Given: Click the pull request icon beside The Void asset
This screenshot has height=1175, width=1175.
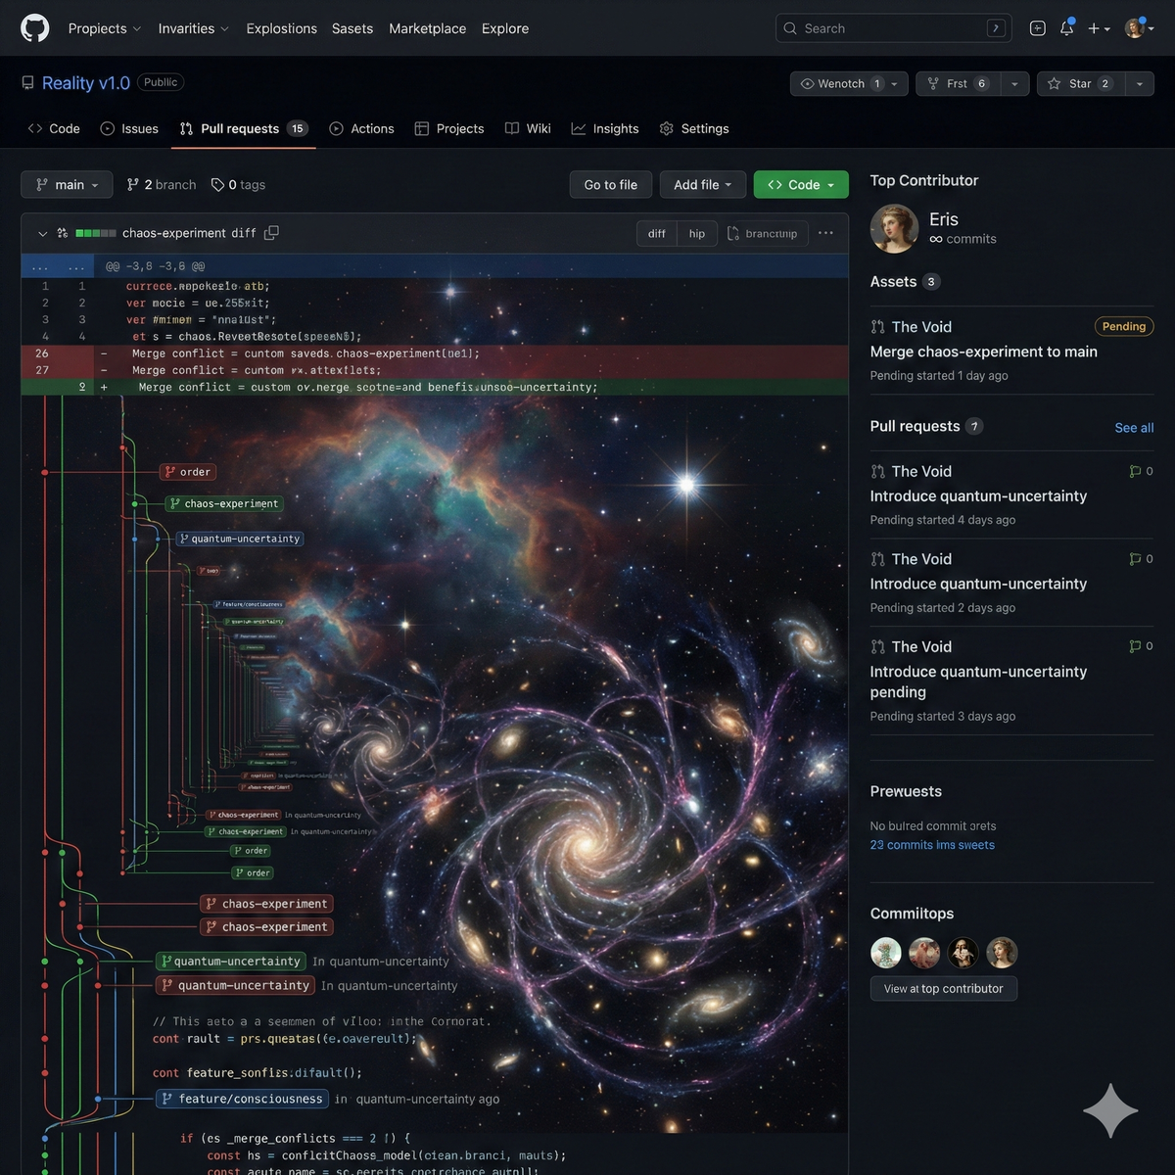Looking at the screenshot, I should 878,326.
